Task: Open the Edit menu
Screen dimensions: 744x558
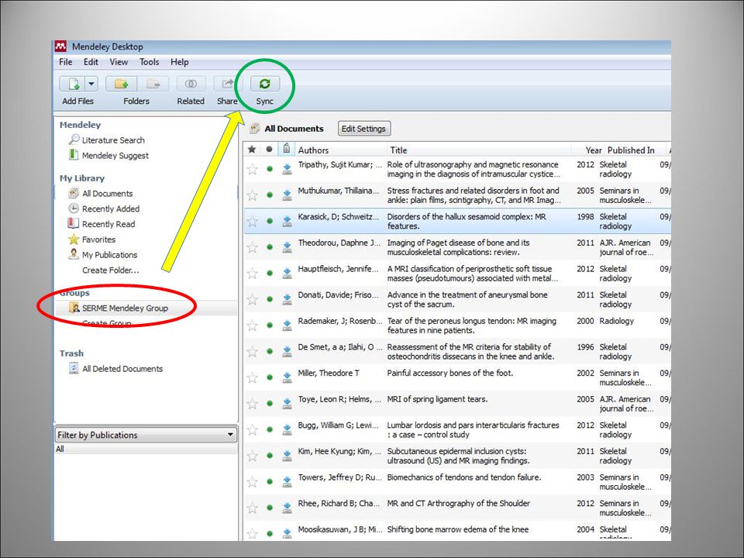Action: click(91, 62)
